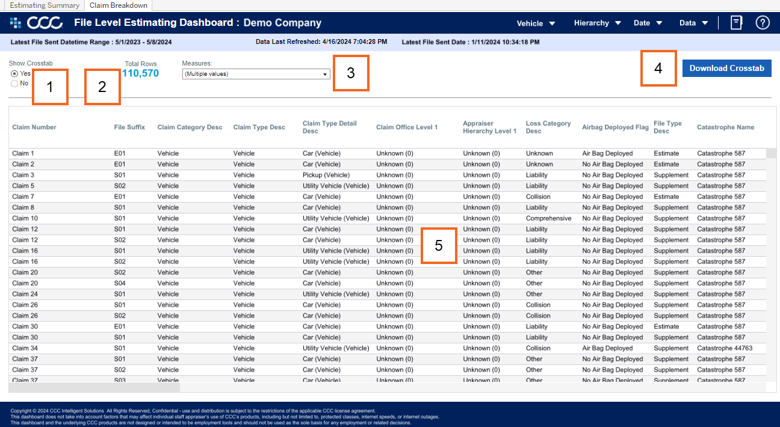Click the Loss Category Desc column header
The width and height of the screenshot is (780, 427).
click(x=548, y=127)
